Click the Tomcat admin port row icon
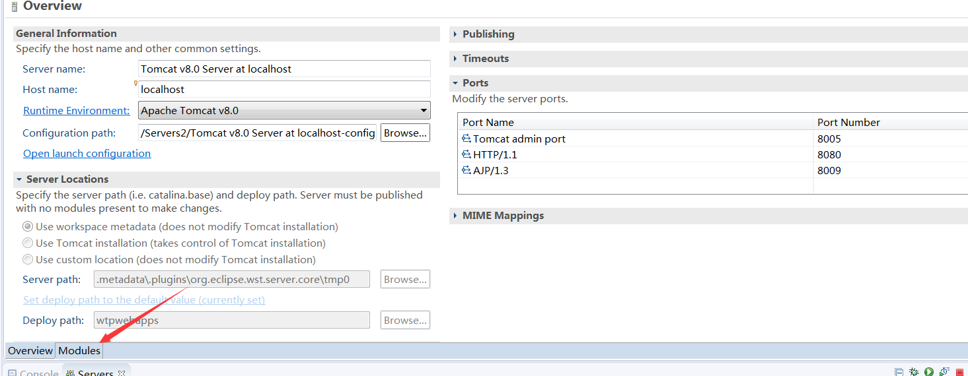Image resolution: width=968 pixels, height=376 pixels. [x=466, y=139]
